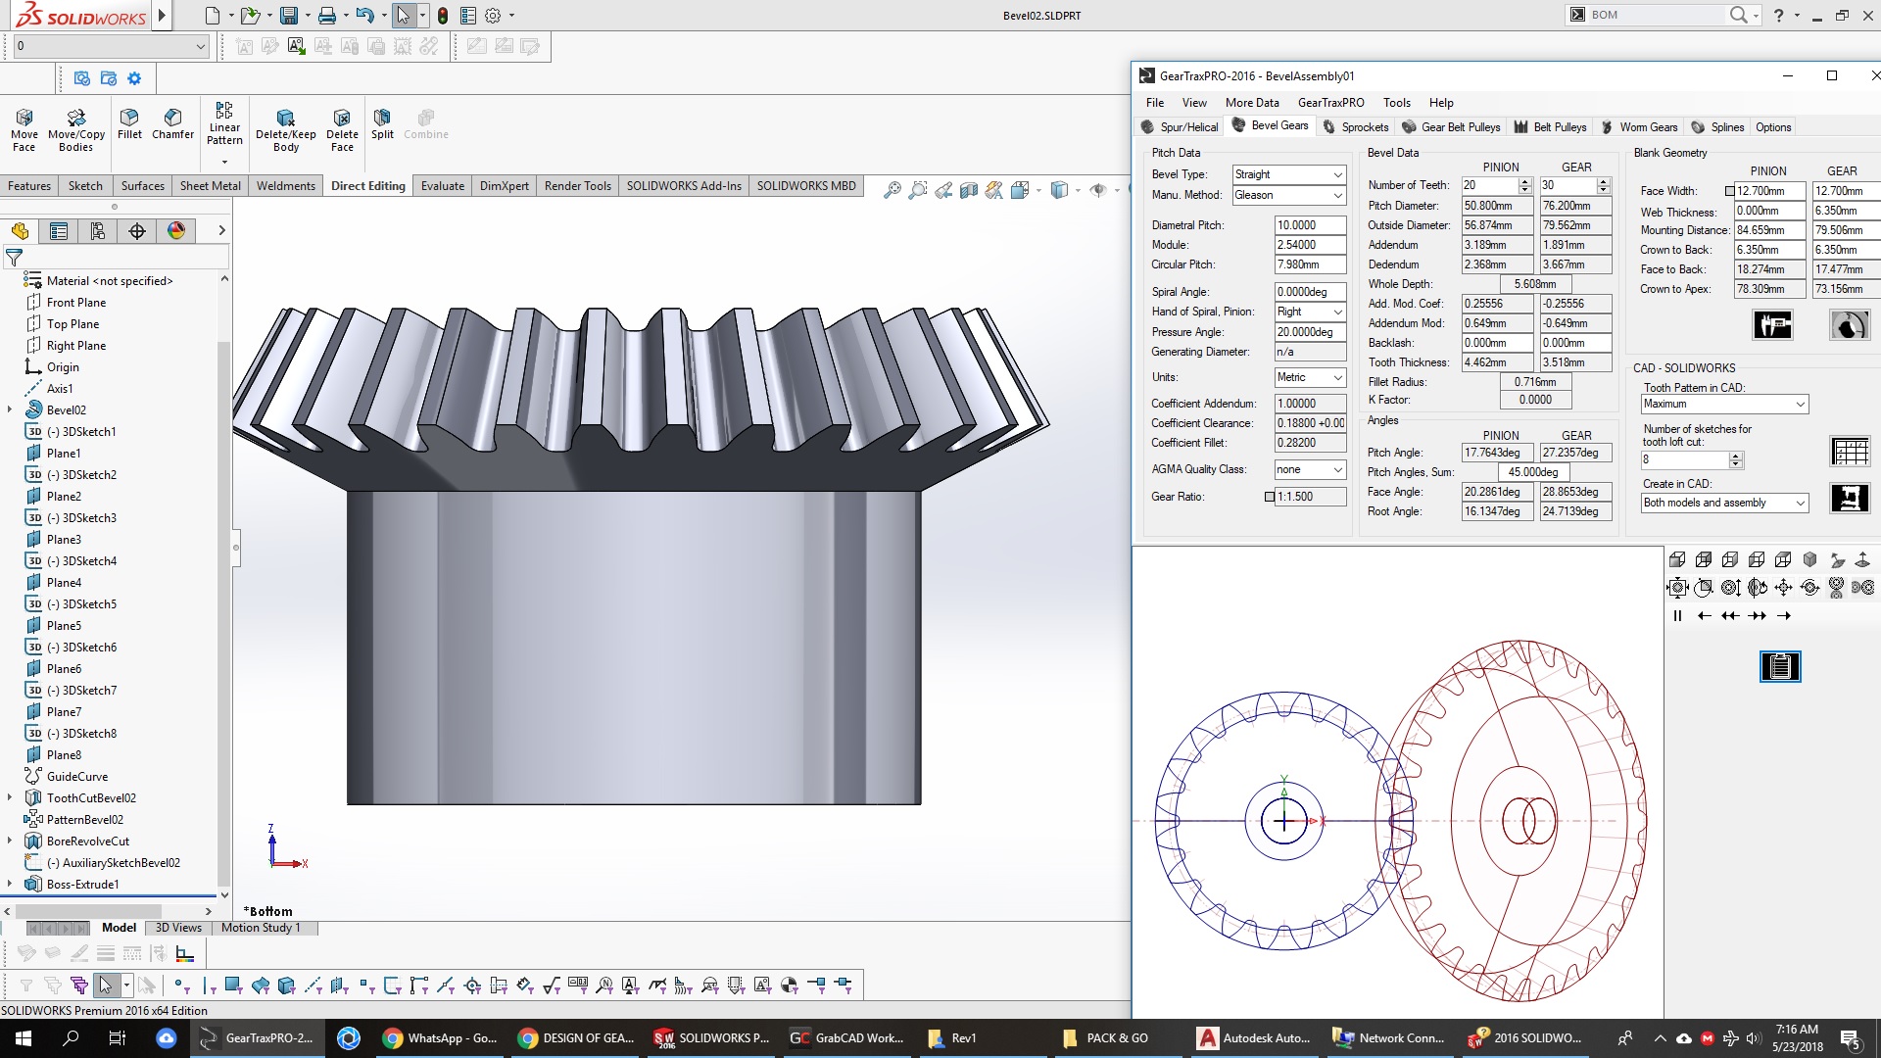The height and width of the screenshot is (1058, 1881).
Task: Switch to the Motion Study 1 tab
Action: [261, 928]
